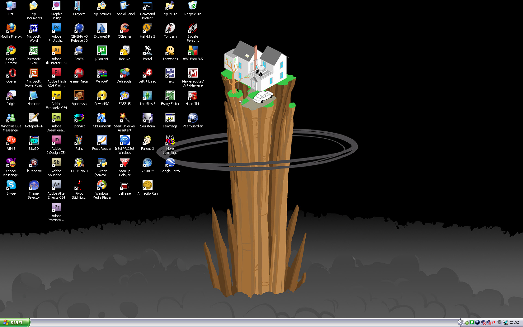Screen dimensions: 523x327
Task: Select the Skype desktop icon
Action: [11, 186]
